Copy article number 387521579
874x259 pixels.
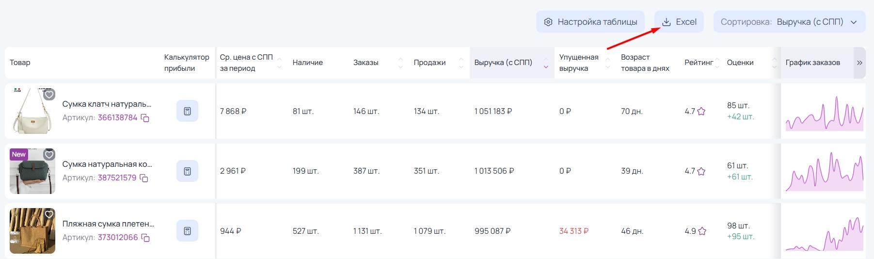point(144,178)
